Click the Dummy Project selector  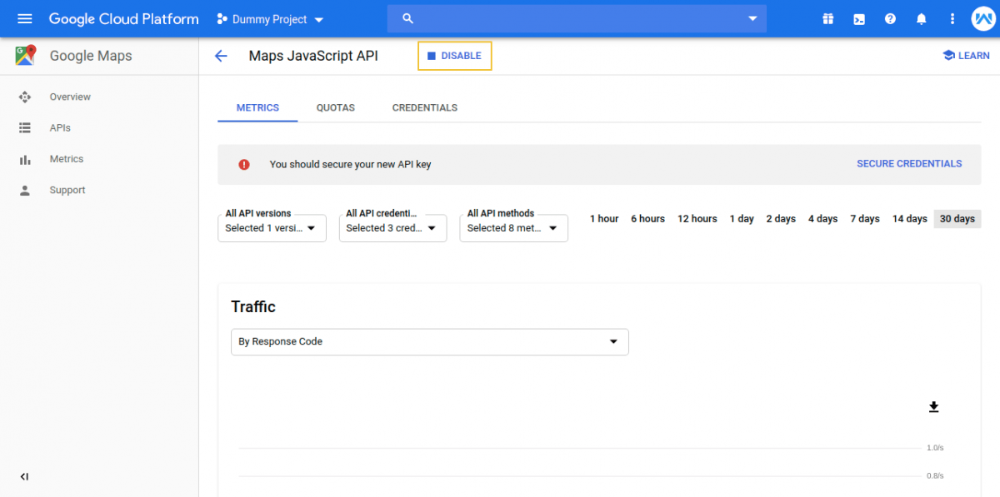[x=268, y=18]
